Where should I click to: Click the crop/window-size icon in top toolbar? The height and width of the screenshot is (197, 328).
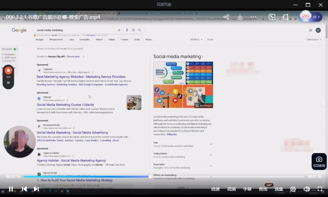click(285, 17)
